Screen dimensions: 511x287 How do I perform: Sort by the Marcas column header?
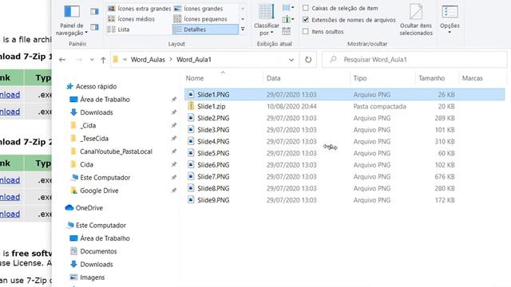pos(472,78)
